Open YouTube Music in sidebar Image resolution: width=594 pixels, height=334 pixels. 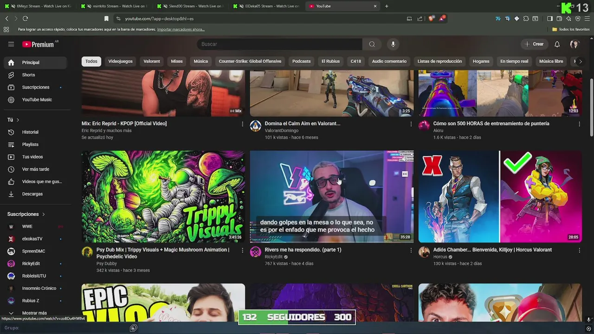click(35, 100)
